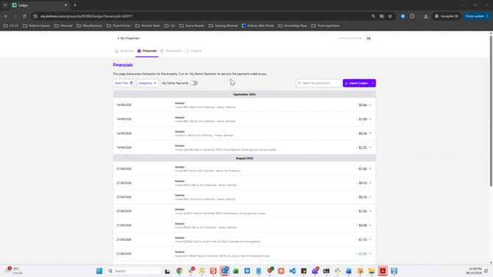The width and height of the screenshot is (493, 277).
Task: Go back to My Properties
Action: coord(128,38)
